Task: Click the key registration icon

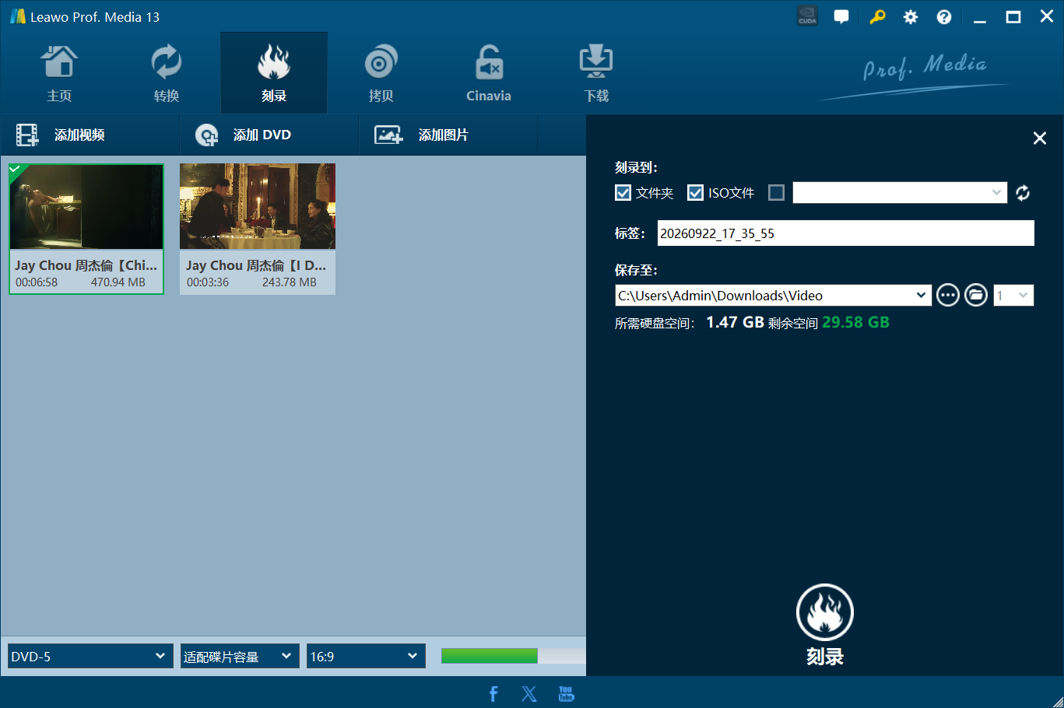Action: coord(877,16)
